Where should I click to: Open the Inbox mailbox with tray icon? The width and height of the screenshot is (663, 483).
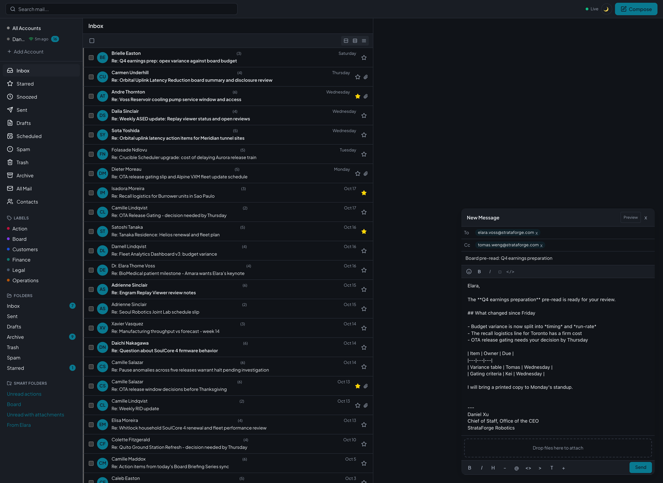(x=41, y=70)
